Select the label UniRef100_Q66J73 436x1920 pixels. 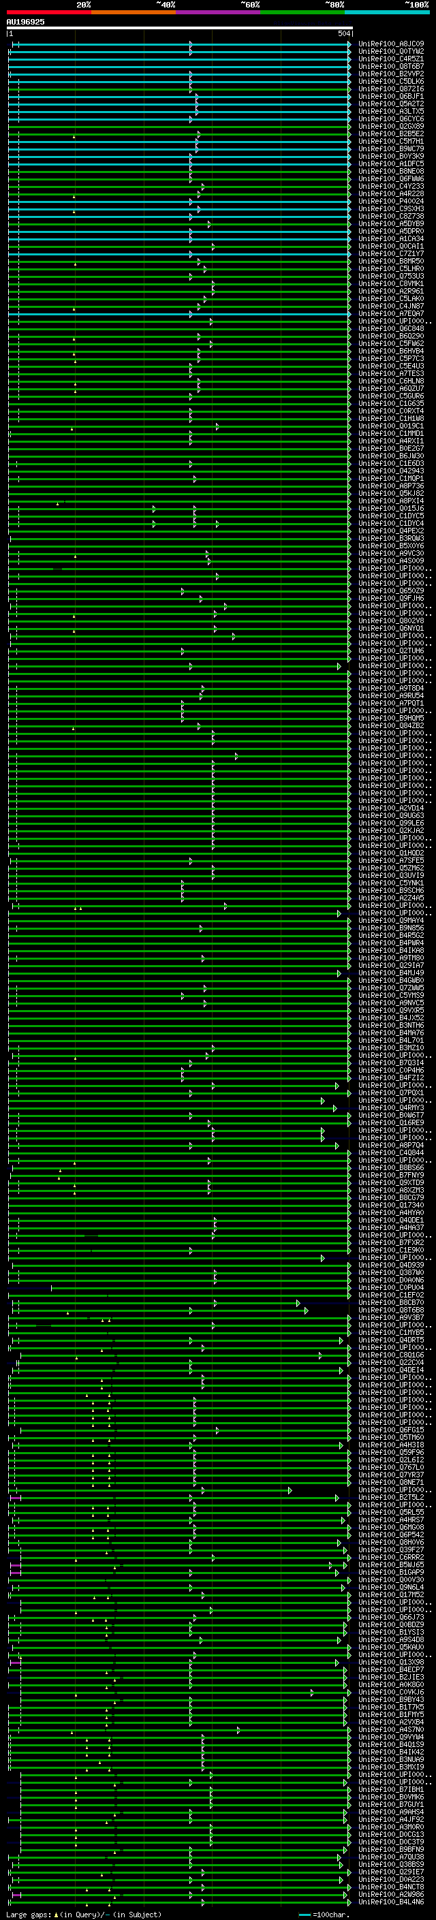[x=390, y=1618]
